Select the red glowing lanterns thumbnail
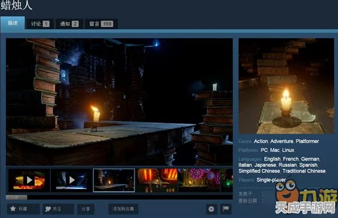 [157, 180]
